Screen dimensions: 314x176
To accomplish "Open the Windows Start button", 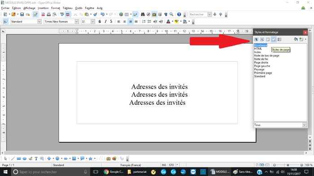I will point(5,172).
